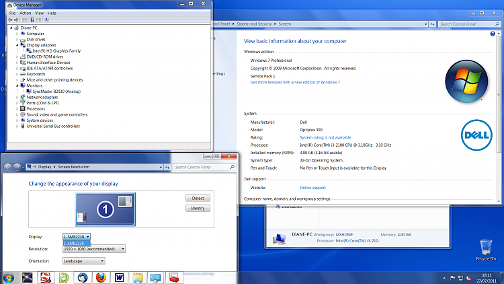Select Mice and other pointing devices
The image size is (504, 284).
pyautogui.click(x=54, y=80)
